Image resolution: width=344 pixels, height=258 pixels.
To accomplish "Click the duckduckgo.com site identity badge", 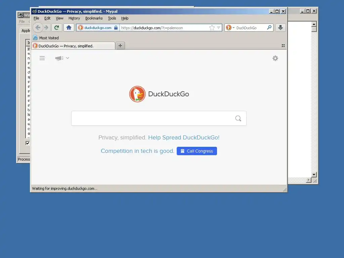I will (98, 28).
